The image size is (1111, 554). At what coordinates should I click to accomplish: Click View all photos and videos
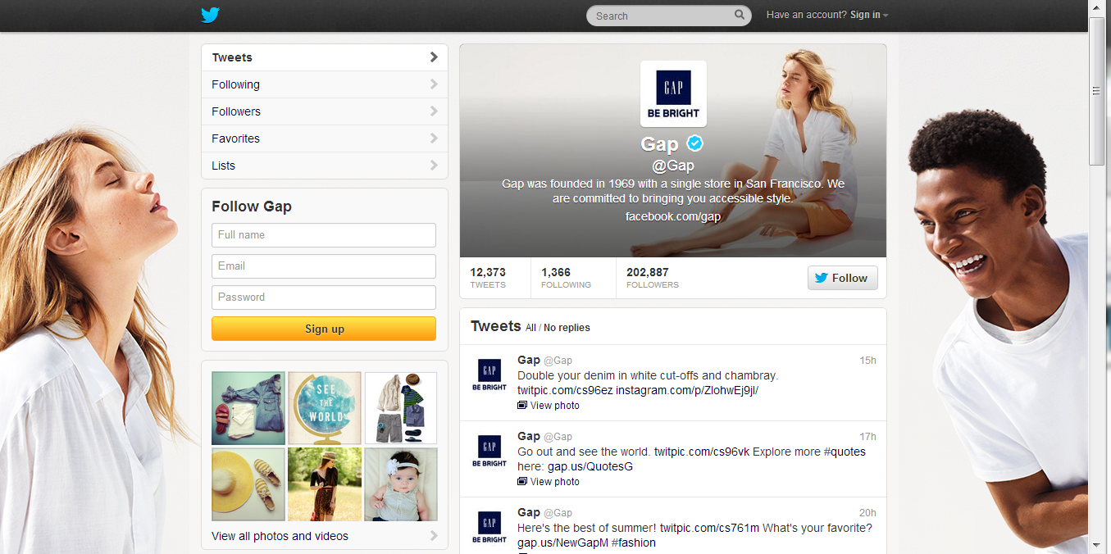coord(280,536)
